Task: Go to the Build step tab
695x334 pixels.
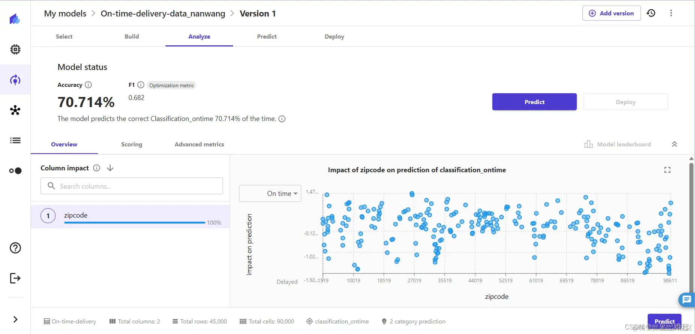Action: (x=132, y=37)
